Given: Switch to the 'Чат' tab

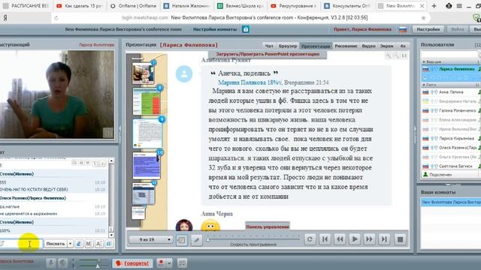Looking at the screenshot, I should coord(269,46).
